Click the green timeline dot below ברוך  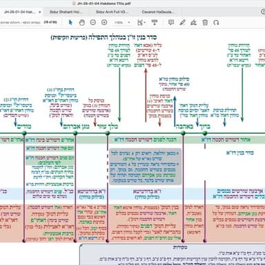tap(205, 133)
